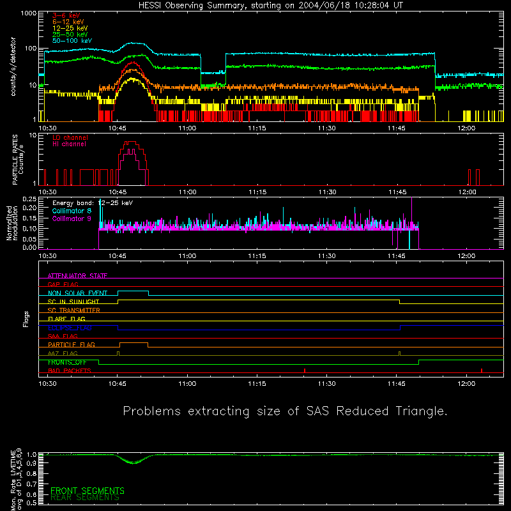Click the raised PARTICLE FLAG segment
The image size is (511, 511).
[133, 343]
